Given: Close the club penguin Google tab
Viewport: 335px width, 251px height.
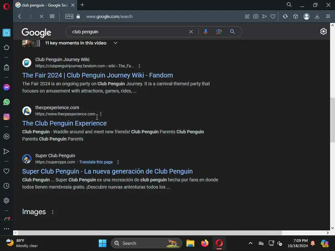Looking at the screenshot, I should pos(73,5).
